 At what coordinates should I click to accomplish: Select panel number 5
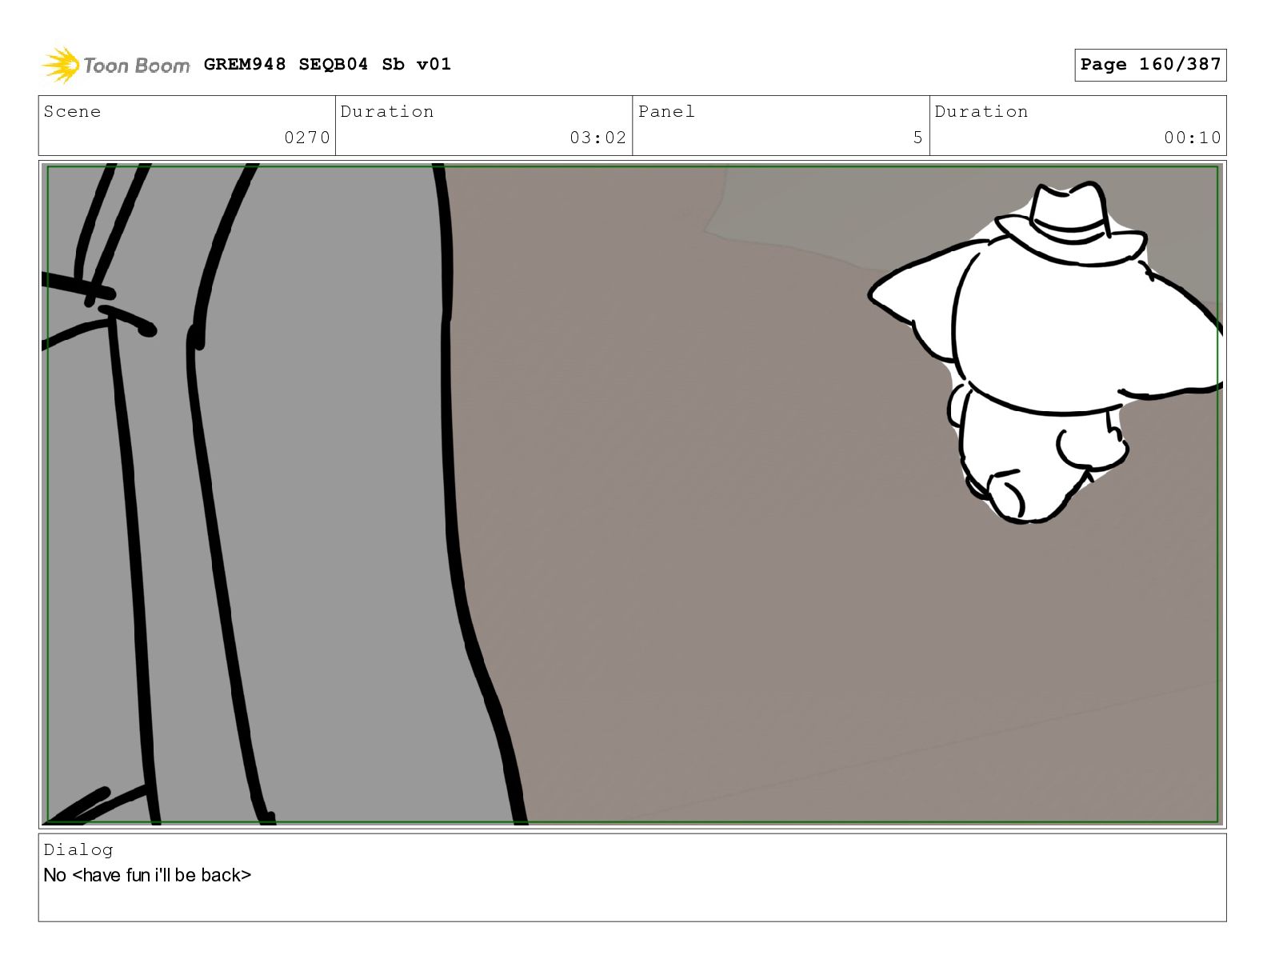918,138
